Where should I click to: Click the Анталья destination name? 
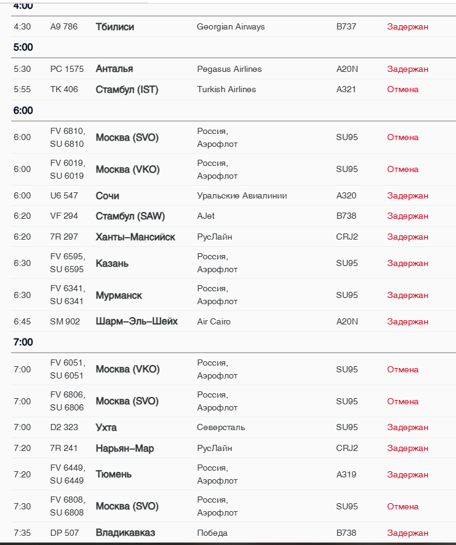[114, 69]
